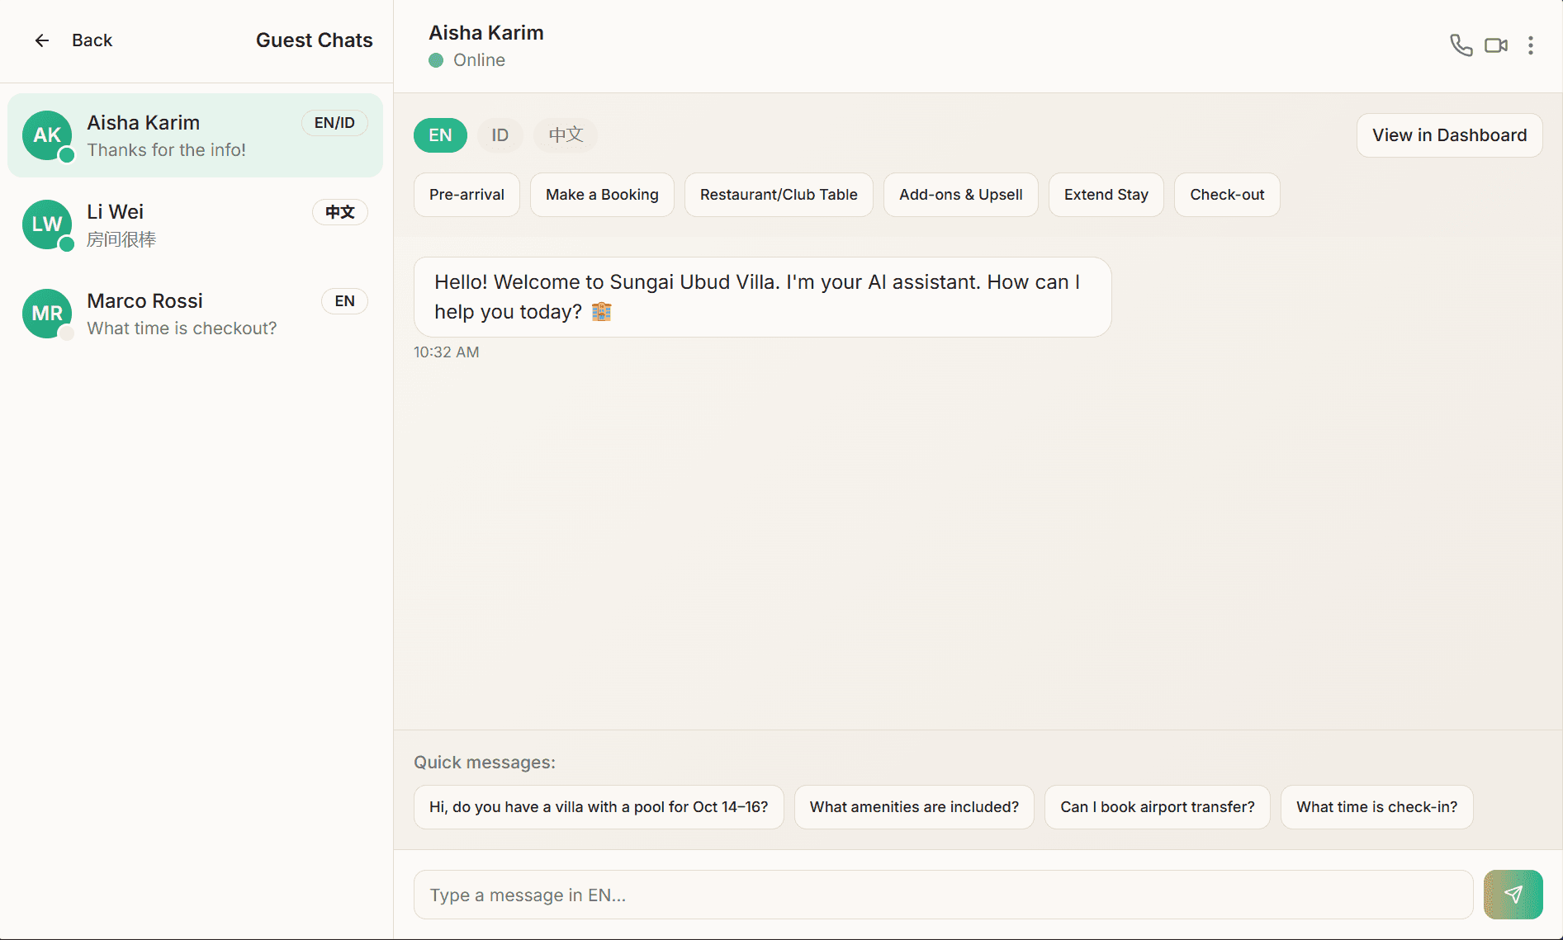This screenshot has width=1563, height=940.
Task: Send quick message about pool villa for Oct 14–16
Action: point(598,807)
